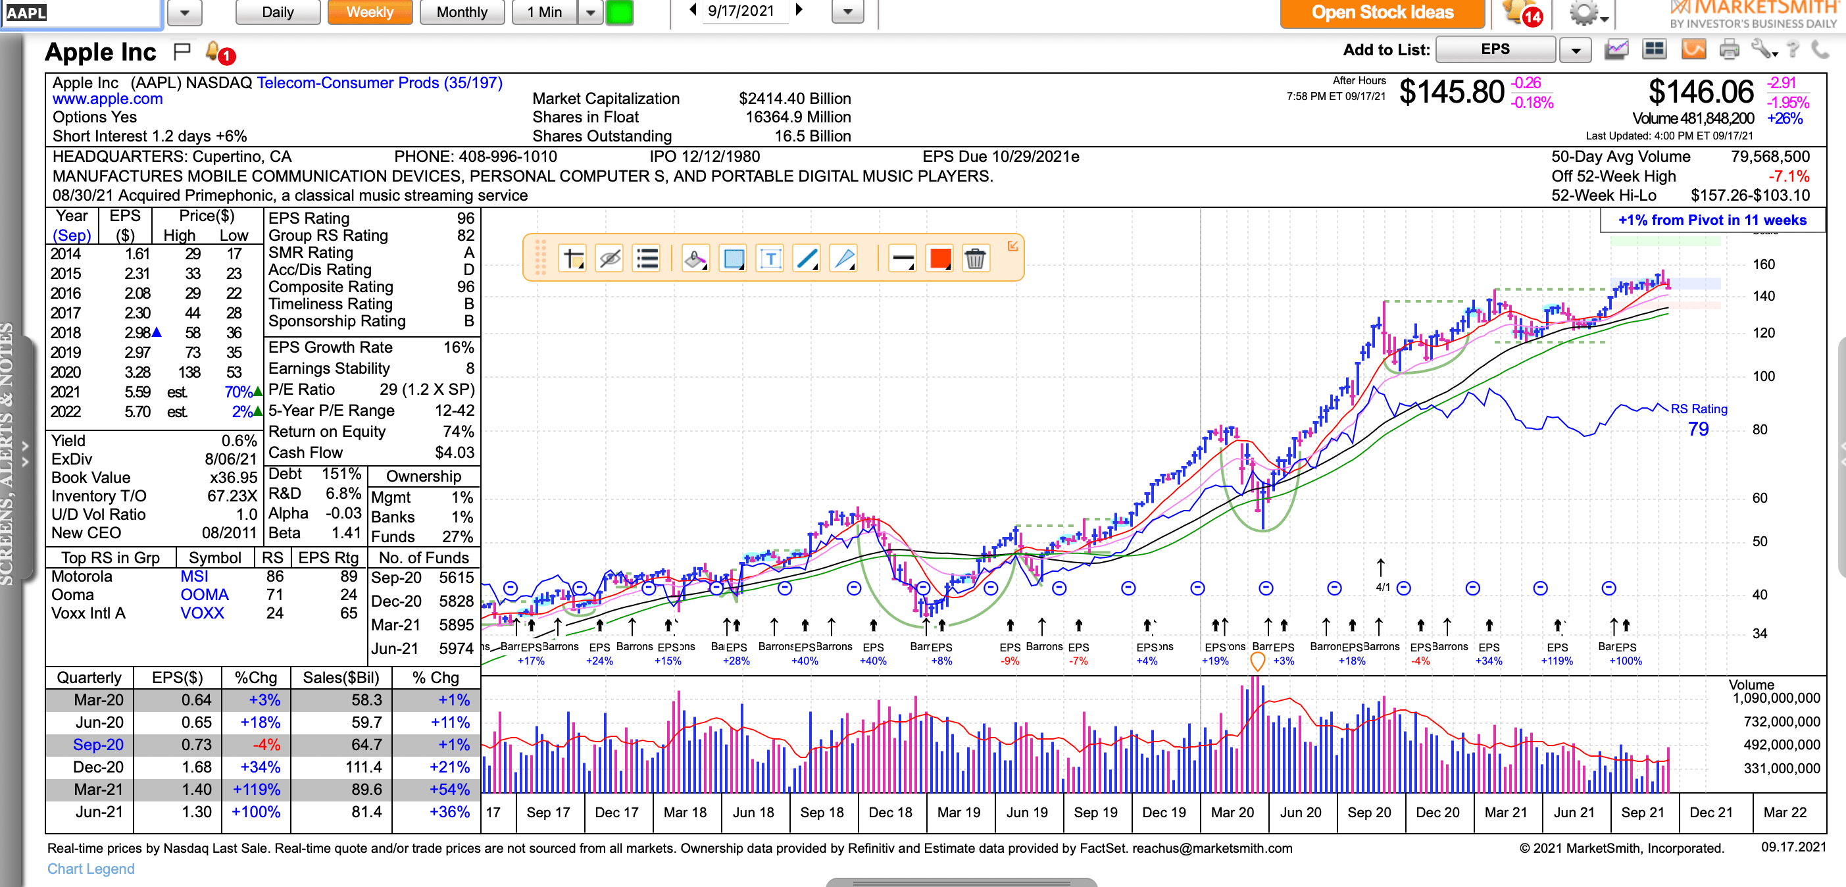1846x887 pixels.
Task: Click the Jun-21 funds count 5974
Action: pyautogui.click(x=457, y=648)
